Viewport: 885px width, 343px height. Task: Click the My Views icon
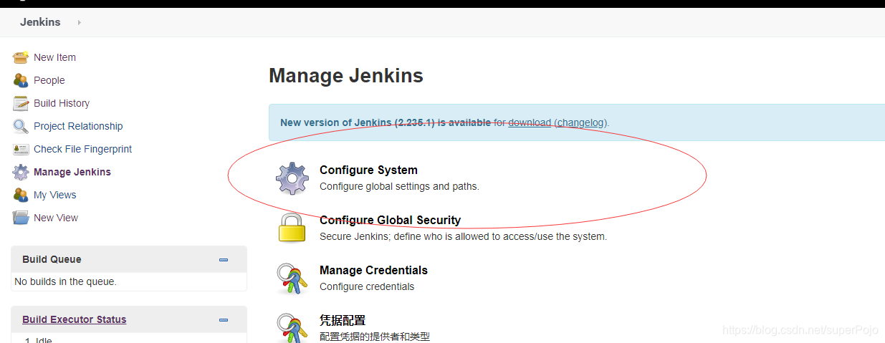21,195
